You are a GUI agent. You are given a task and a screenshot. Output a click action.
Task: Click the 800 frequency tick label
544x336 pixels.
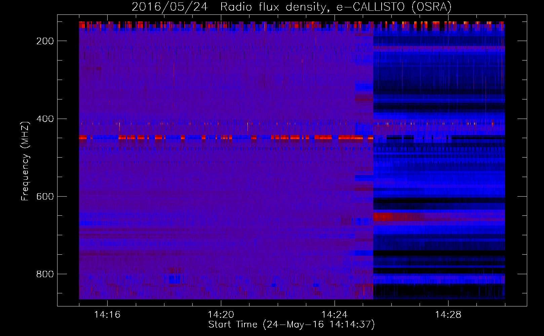45,274
